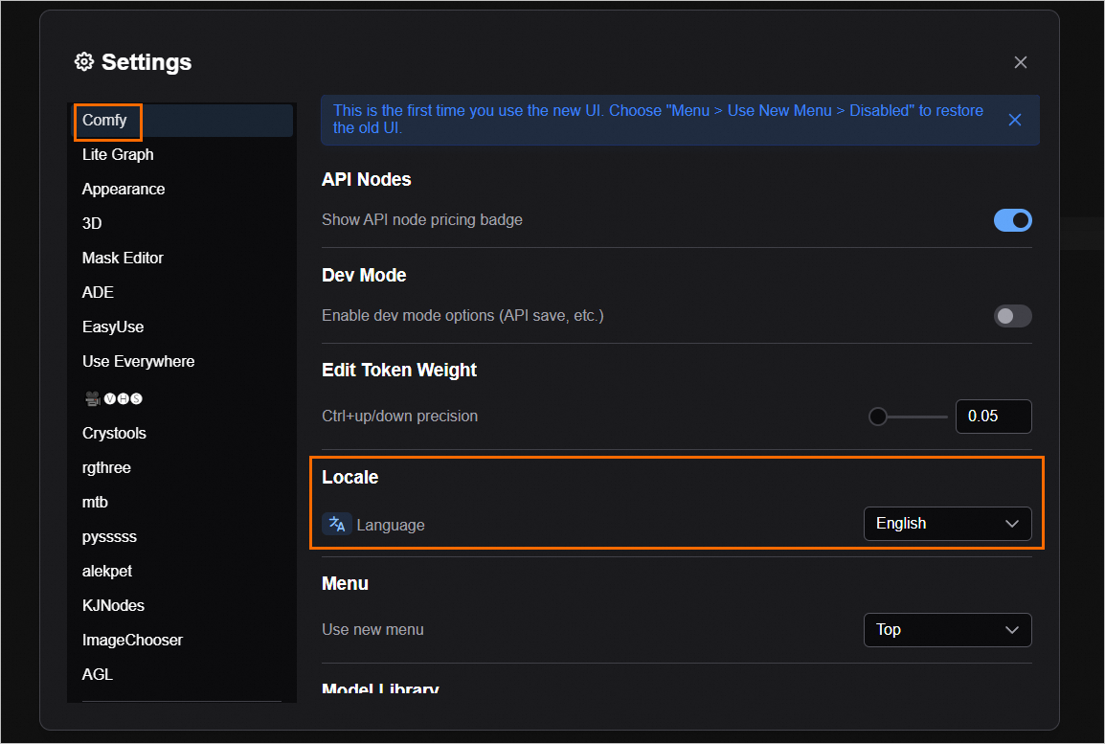Click the precision value field 0.05
Image resolution: width=1105 pixels, height=744 pixels.
(993, 417)
